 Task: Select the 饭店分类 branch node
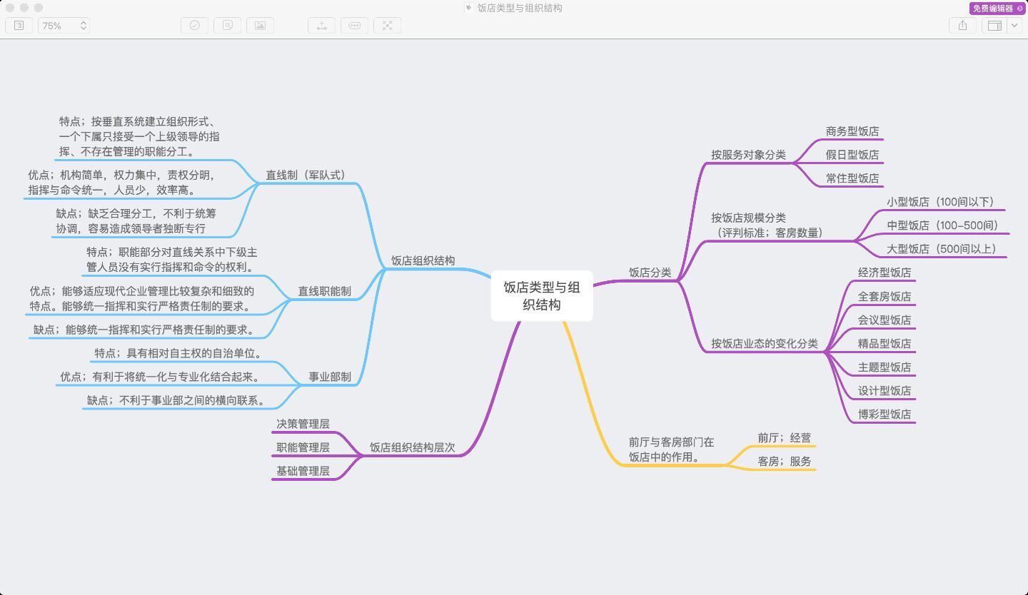click(x=650, y=273)
